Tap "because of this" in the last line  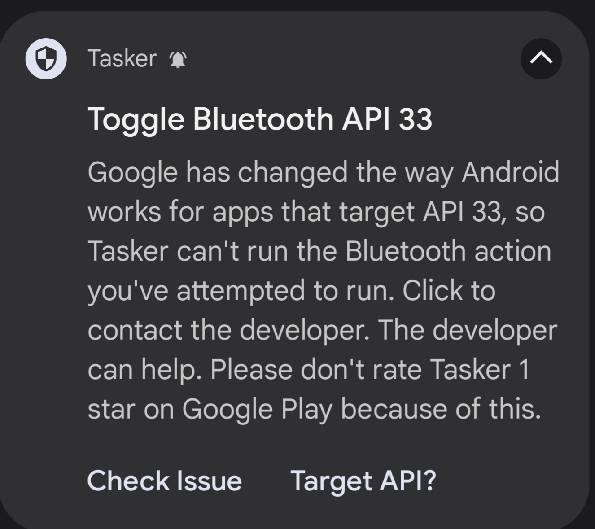click(x=441, y=409)
